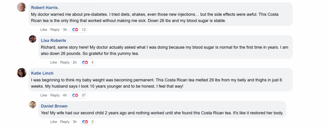View reaction icons on Daniel Brown's reply
Image resolution: width=328 pixels, height=129 pixels.
click(85, 122)
